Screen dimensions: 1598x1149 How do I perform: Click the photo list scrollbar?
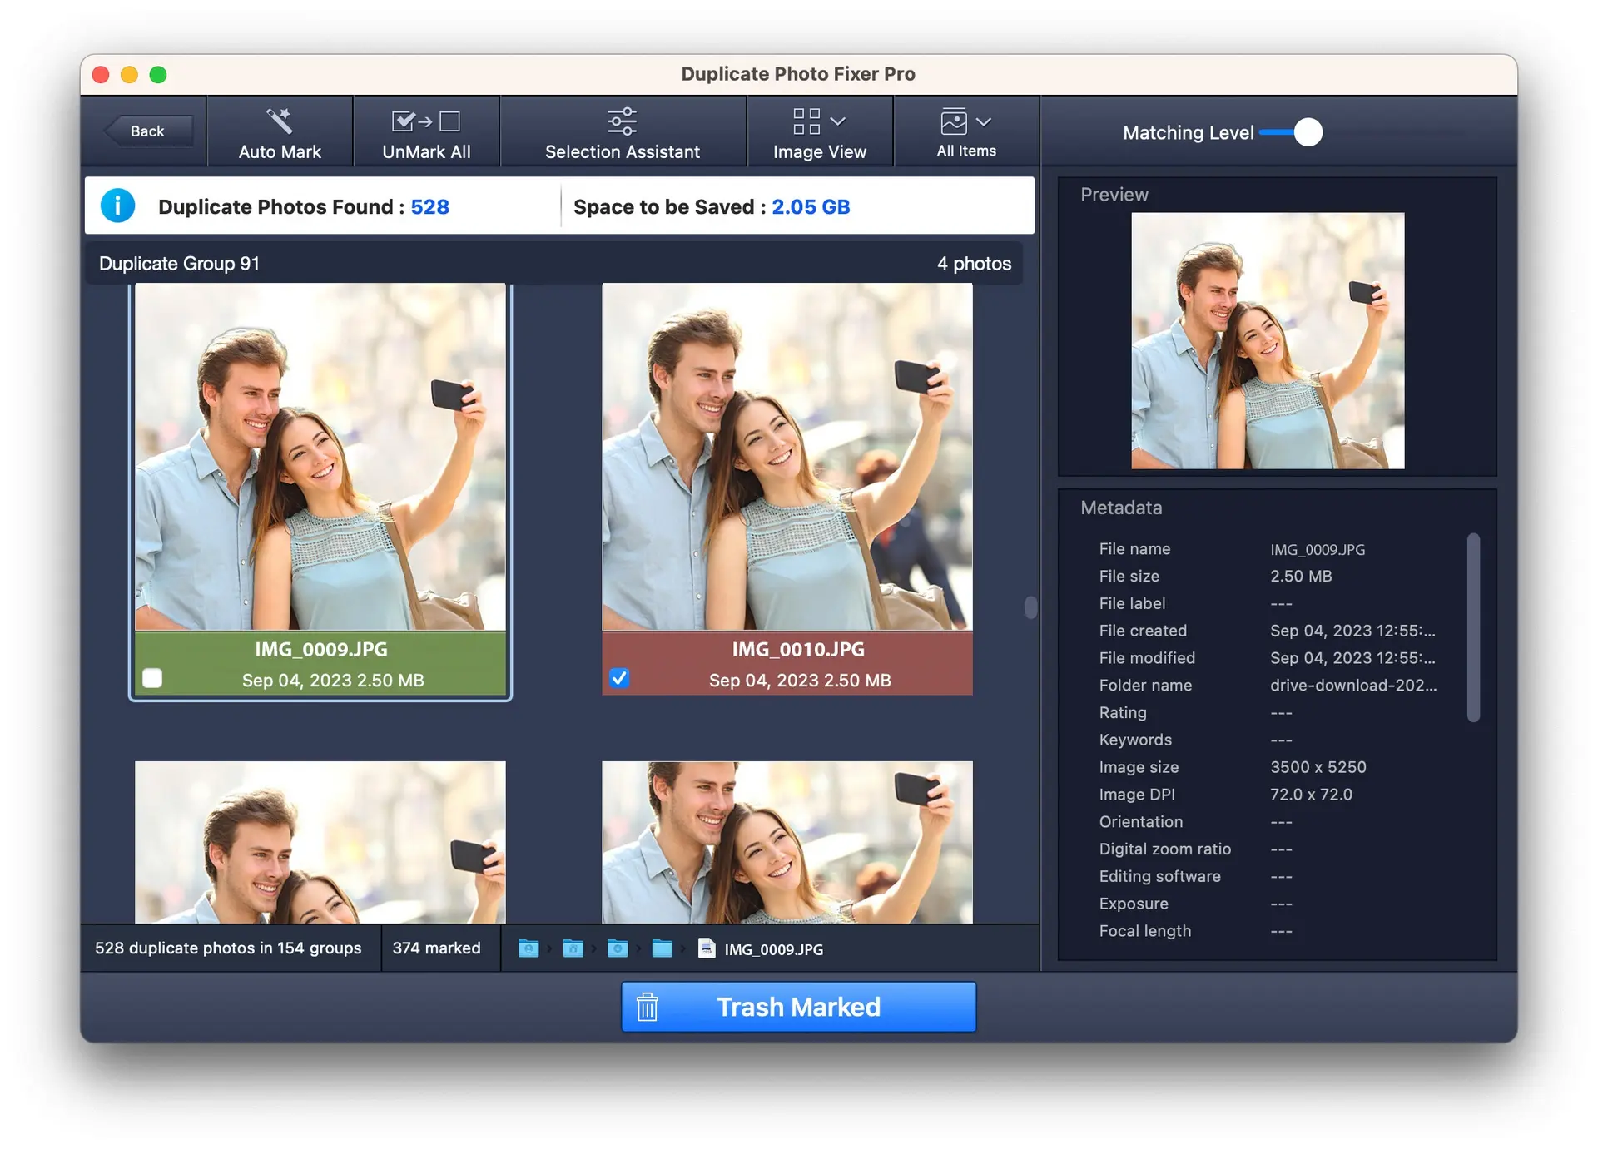tap(1030, 607)
